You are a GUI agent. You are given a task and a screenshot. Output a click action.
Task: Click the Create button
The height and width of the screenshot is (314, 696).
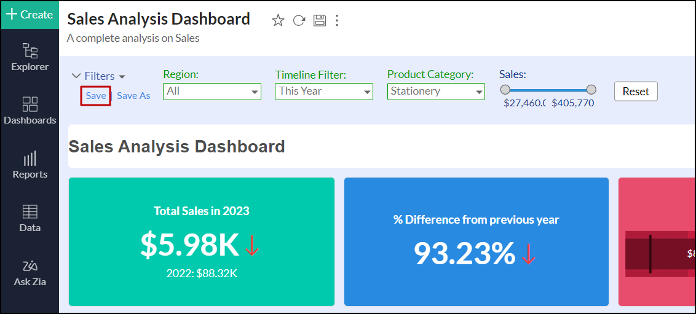[30, 14]
